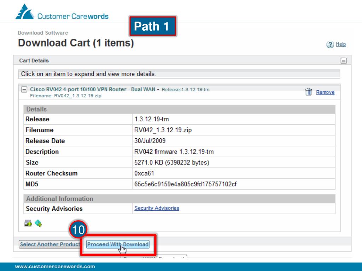Click the Router Checksum row label
The height and width of the screenshot is (271, 362).
pyautogui.click(x=52, y=173)
